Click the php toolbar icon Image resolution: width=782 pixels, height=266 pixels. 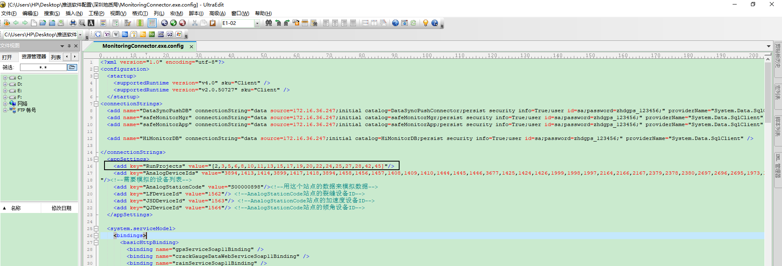point(161,35)
